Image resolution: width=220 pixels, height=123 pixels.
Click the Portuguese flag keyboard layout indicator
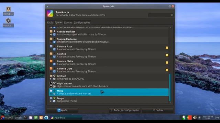click(x=189, y=118)
